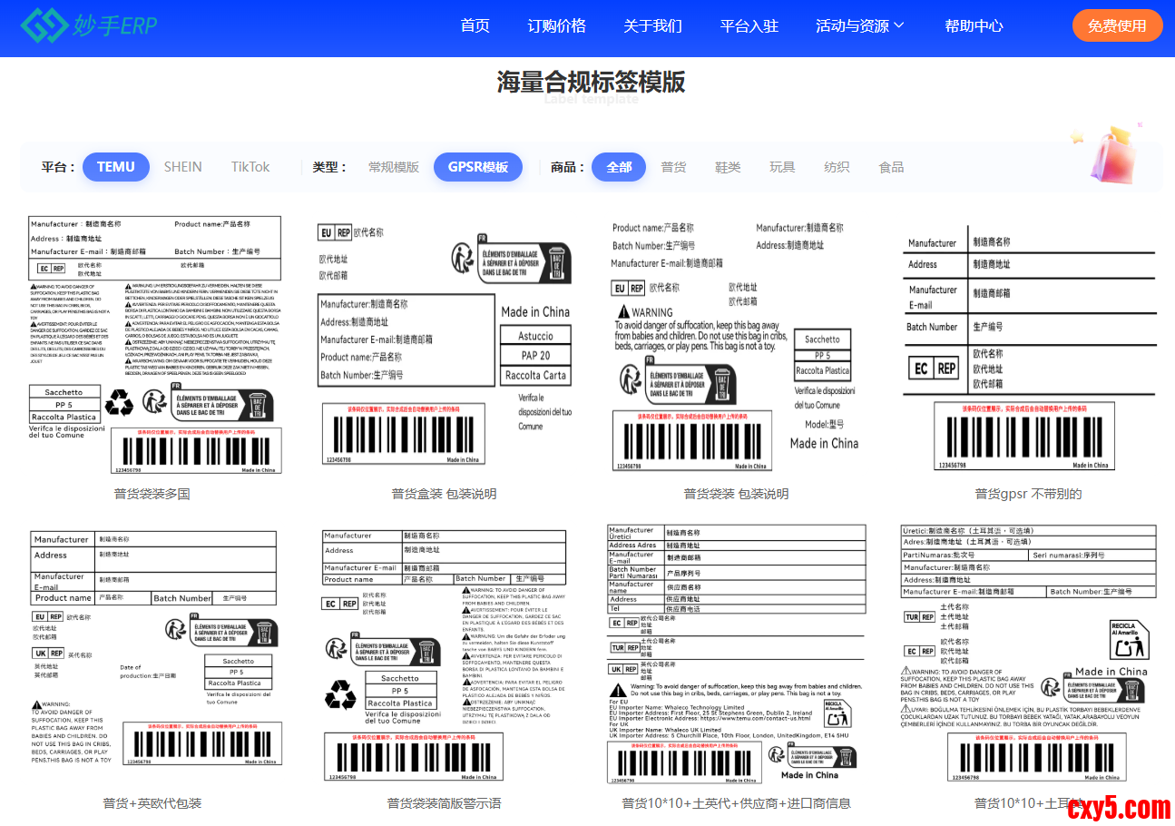Expand the 活动与资源 dropdown menu
Screen dimensions: 1175x826
(859, 25)
